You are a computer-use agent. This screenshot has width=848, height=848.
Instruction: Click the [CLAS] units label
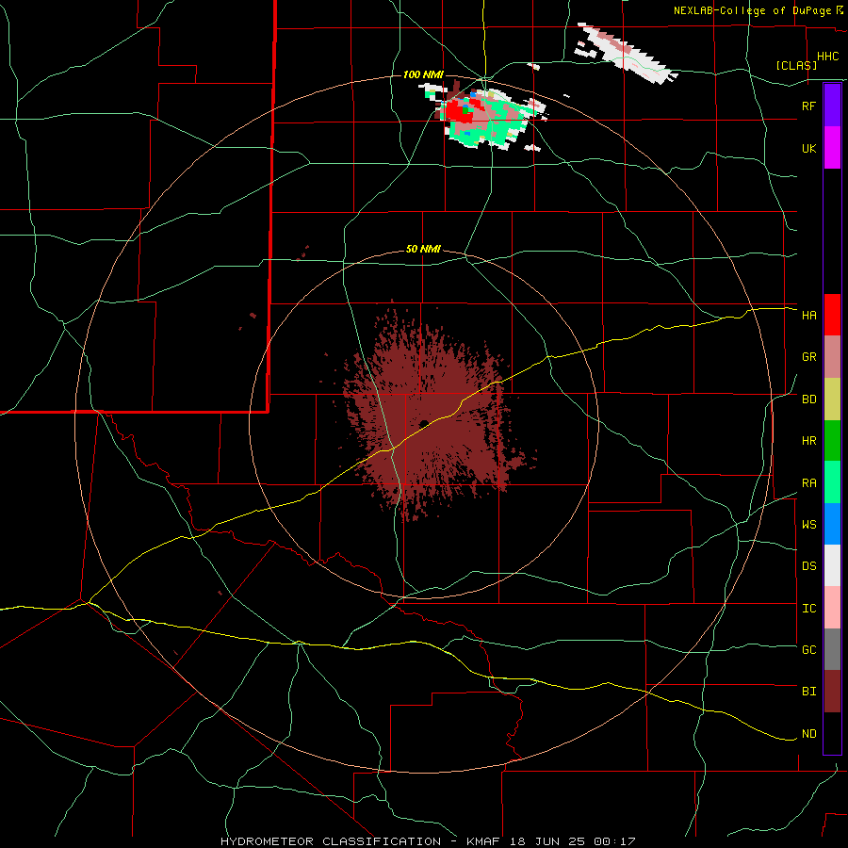(796, 65)
